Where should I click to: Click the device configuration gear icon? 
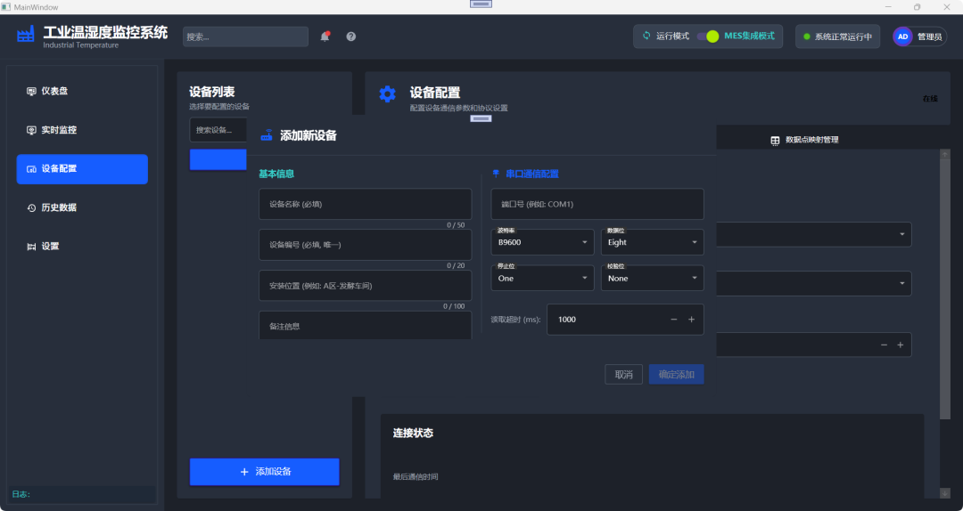point(388,93)
